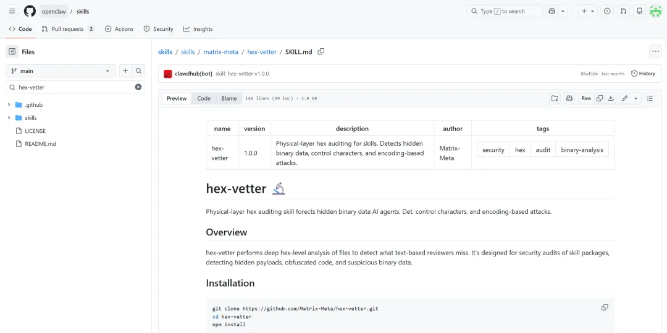
Task: Go to the Insights tab
Action: click(198, 29)
